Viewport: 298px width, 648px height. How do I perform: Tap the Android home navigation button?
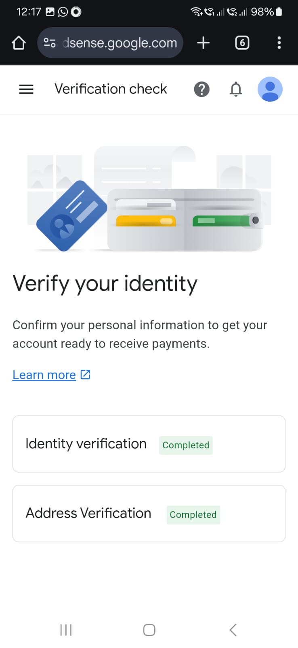(149, 630)
